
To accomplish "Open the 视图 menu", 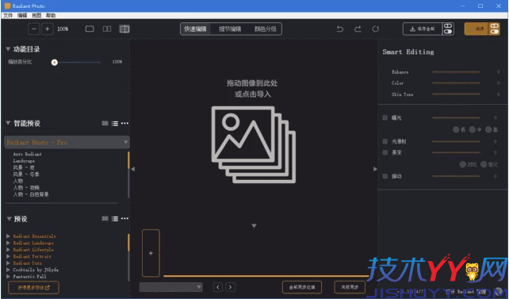I will [36, 15].
